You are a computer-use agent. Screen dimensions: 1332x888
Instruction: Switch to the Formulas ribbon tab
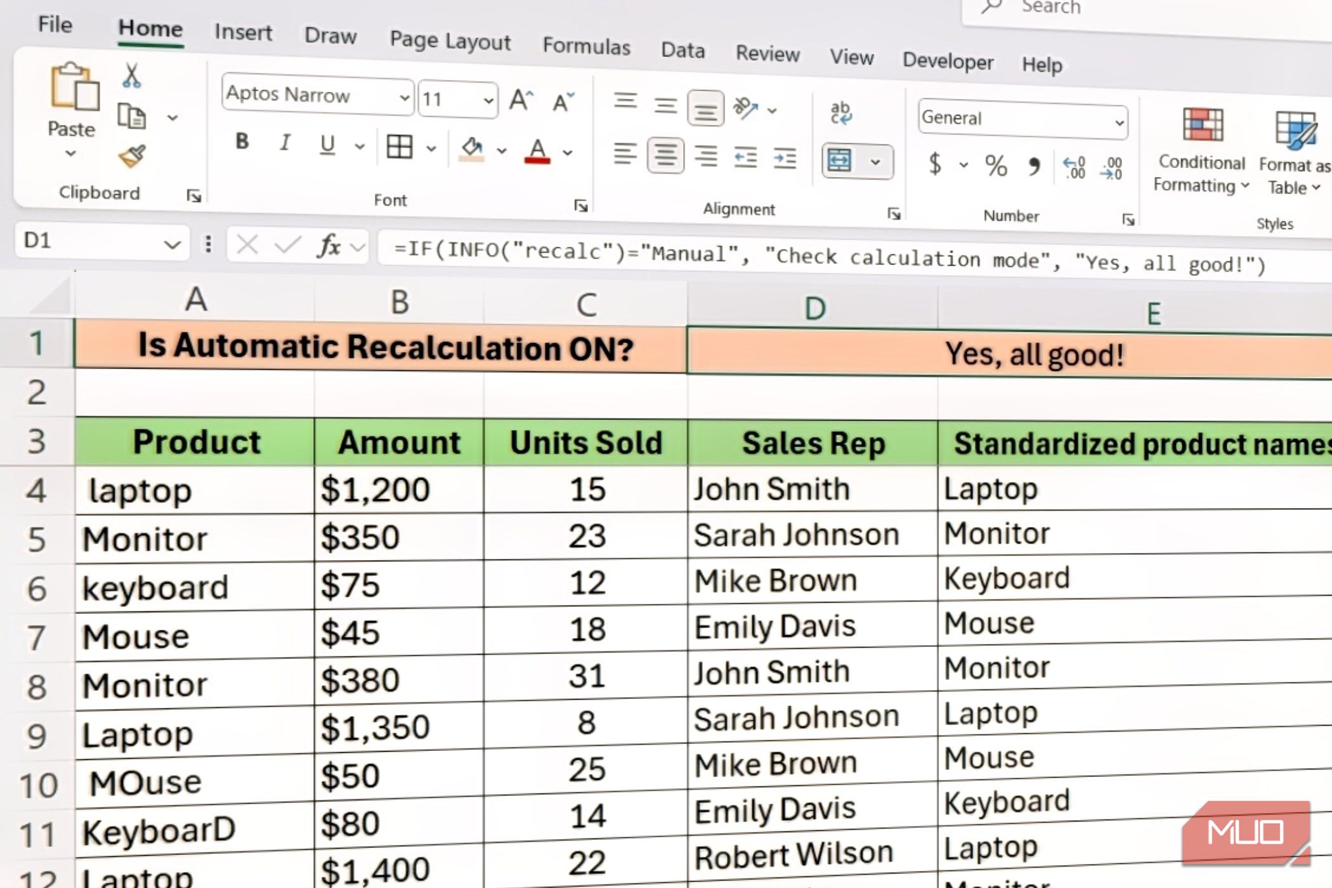pyautogui.click(x=587, y=47)
